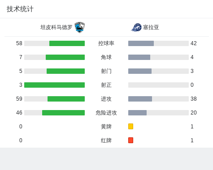The width and height of the screenshot is (213, 170).
Task: Click the green 进攻 bar showing 59
Action: tap(66, 99)
